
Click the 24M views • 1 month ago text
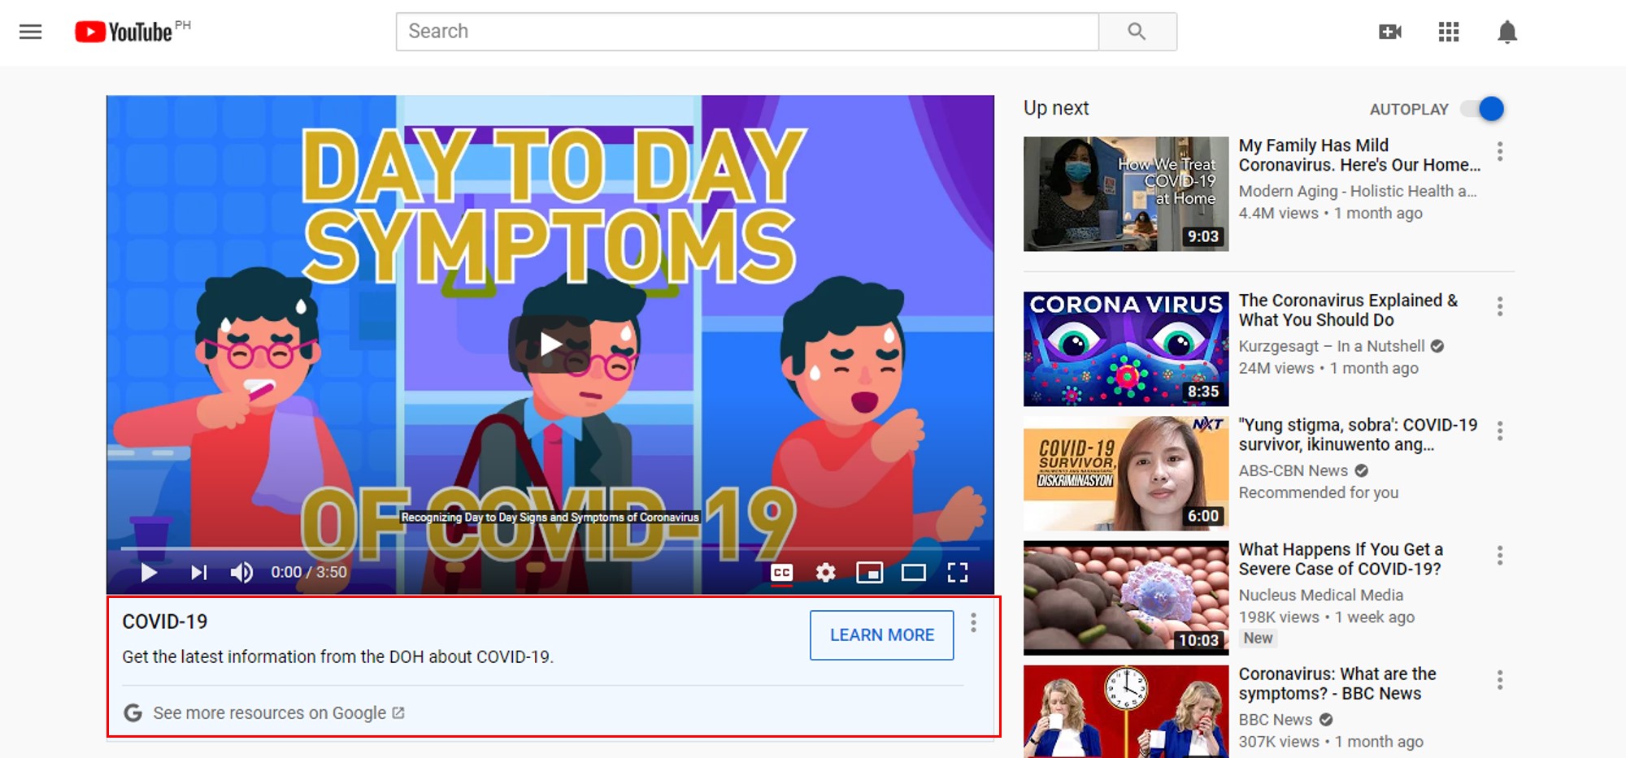coord(1328,368)
